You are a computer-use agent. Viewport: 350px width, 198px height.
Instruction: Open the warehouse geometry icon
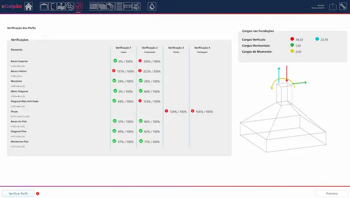tap(44, 7)
